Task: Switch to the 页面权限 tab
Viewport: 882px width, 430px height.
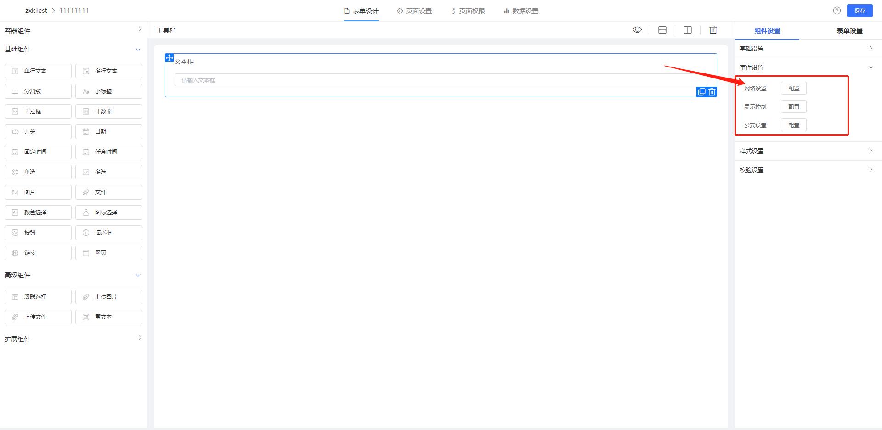Action: tap(468, 11)
